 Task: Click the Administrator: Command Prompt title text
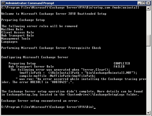pyautogui.click(x=30, y=3)
